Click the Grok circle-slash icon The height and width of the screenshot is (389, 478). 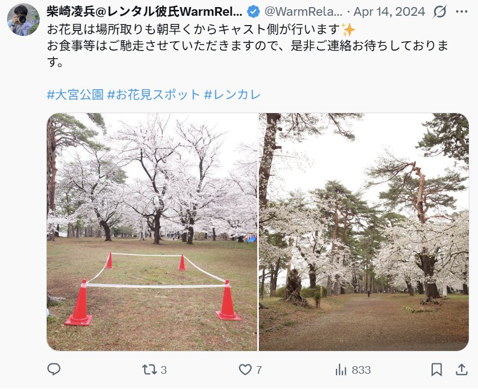pos(440,12)
